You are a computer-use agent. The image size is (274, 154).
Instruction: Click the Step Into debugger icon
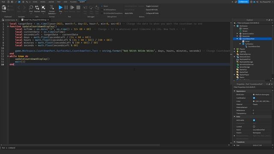(85, 8)
